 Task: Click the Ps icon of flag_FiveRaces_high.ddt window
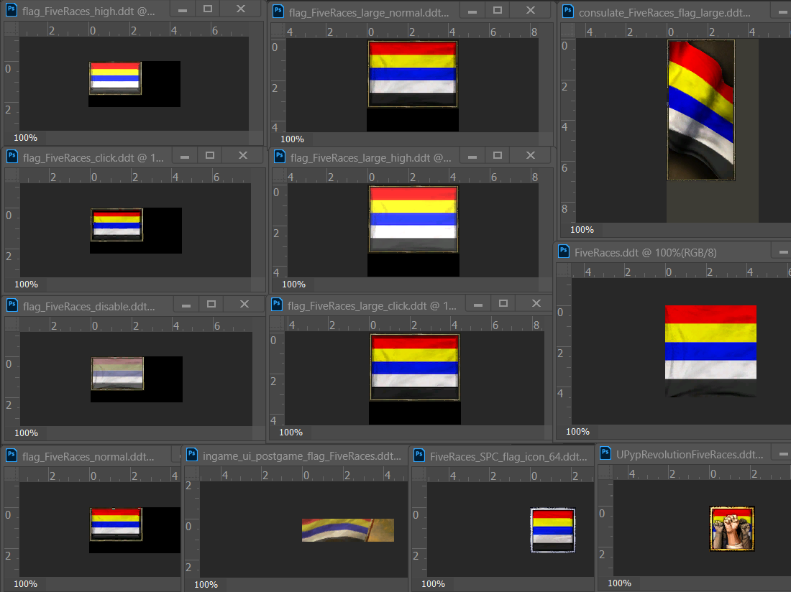(12, 11)
